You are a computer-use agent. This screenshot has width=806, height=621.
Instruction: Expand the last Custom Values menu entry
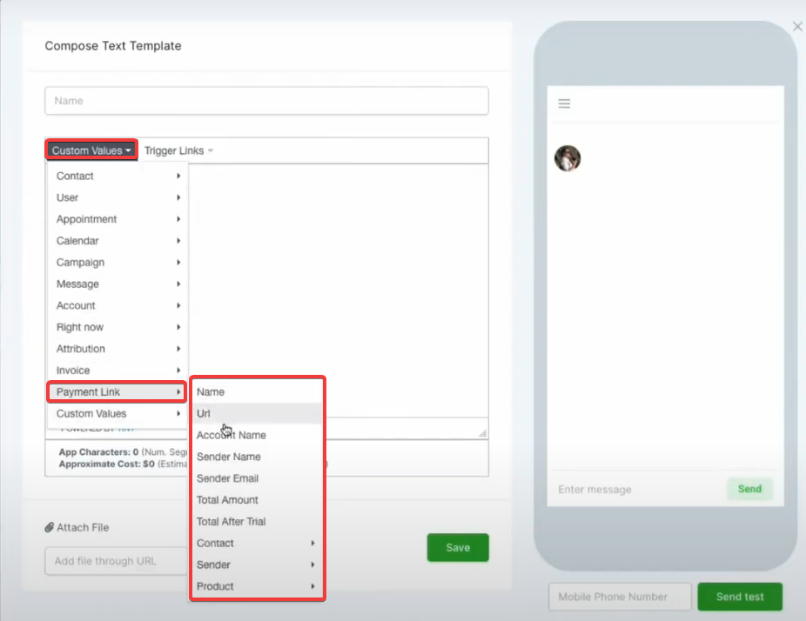(x=118, y=413)
